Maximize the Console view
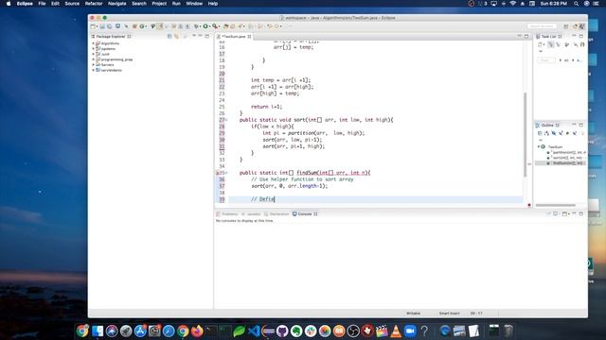606x340 pixels. click(x=581, y=213)
